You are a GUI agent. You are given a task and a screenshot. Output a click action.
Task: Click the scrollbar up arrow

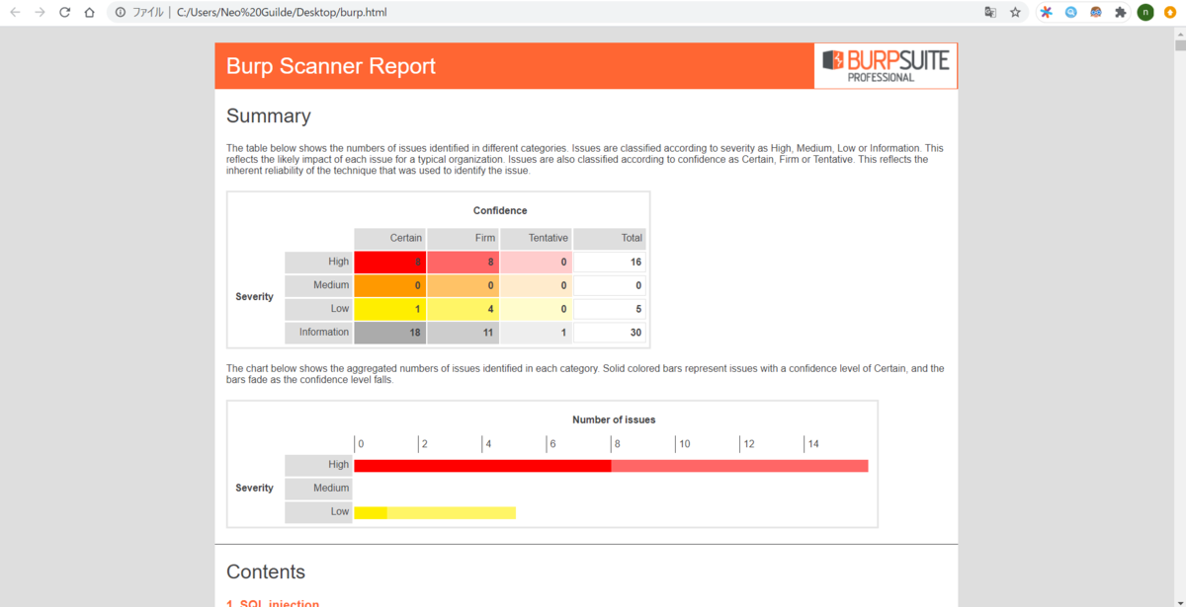pyautogui.click(x=1179, y=33)
